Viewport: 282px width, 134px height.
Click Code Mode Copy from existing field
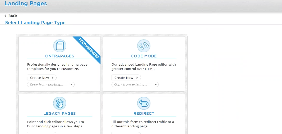[x=132, y=84]
